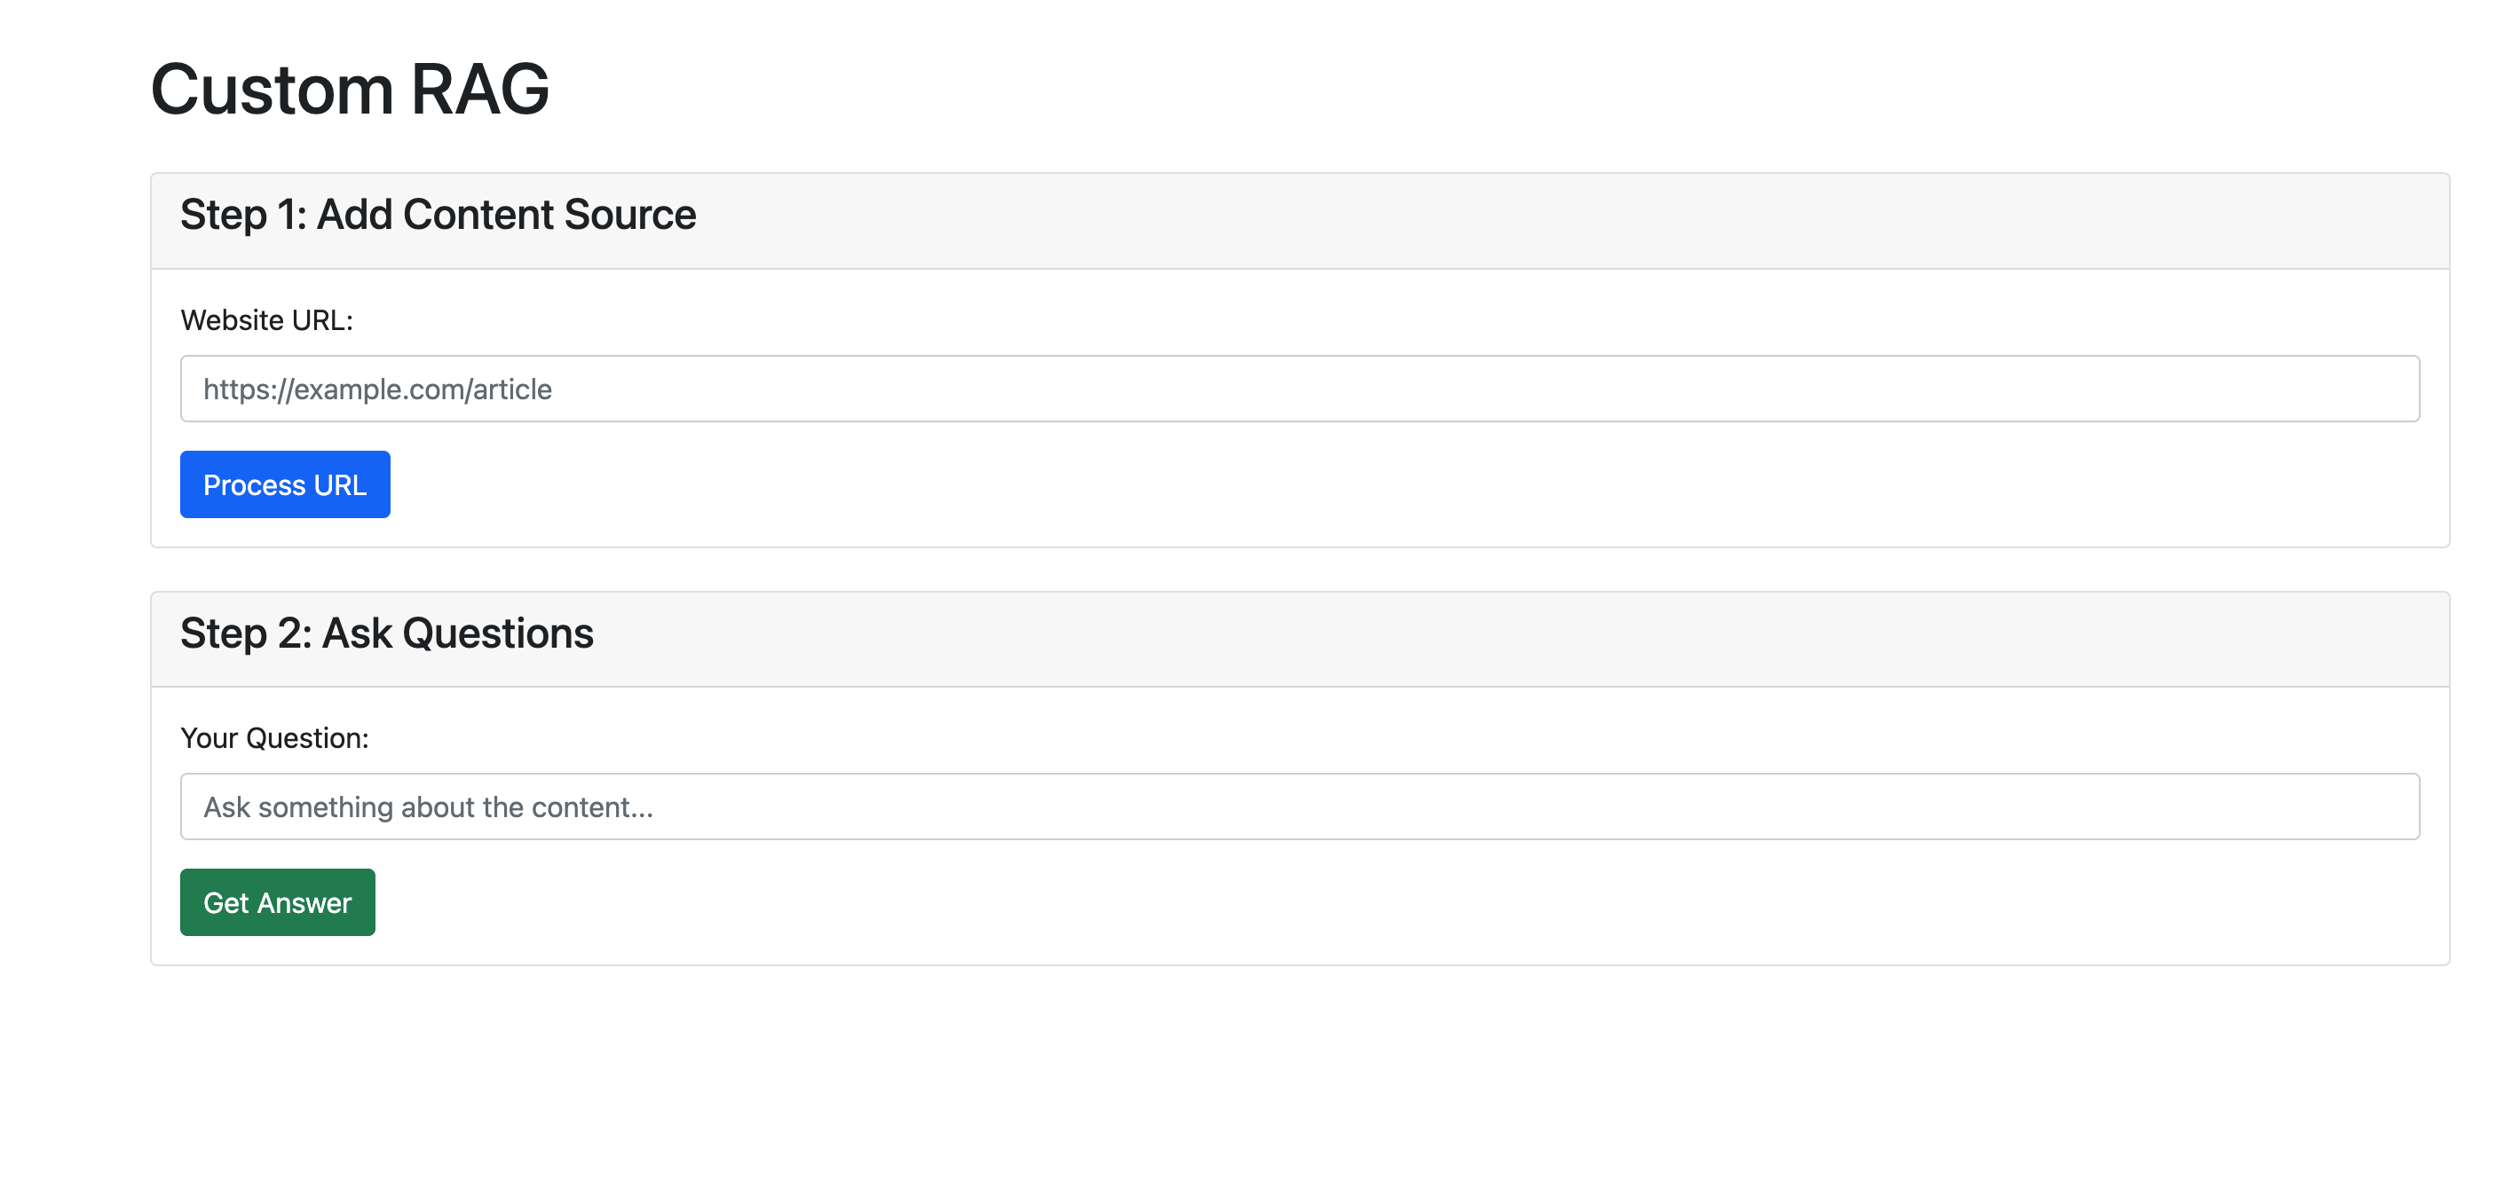This screenshot has width=2505, height=1196.
Task: Click the 'Step 2: Ask Questions' header
Action: click(386, 633)
